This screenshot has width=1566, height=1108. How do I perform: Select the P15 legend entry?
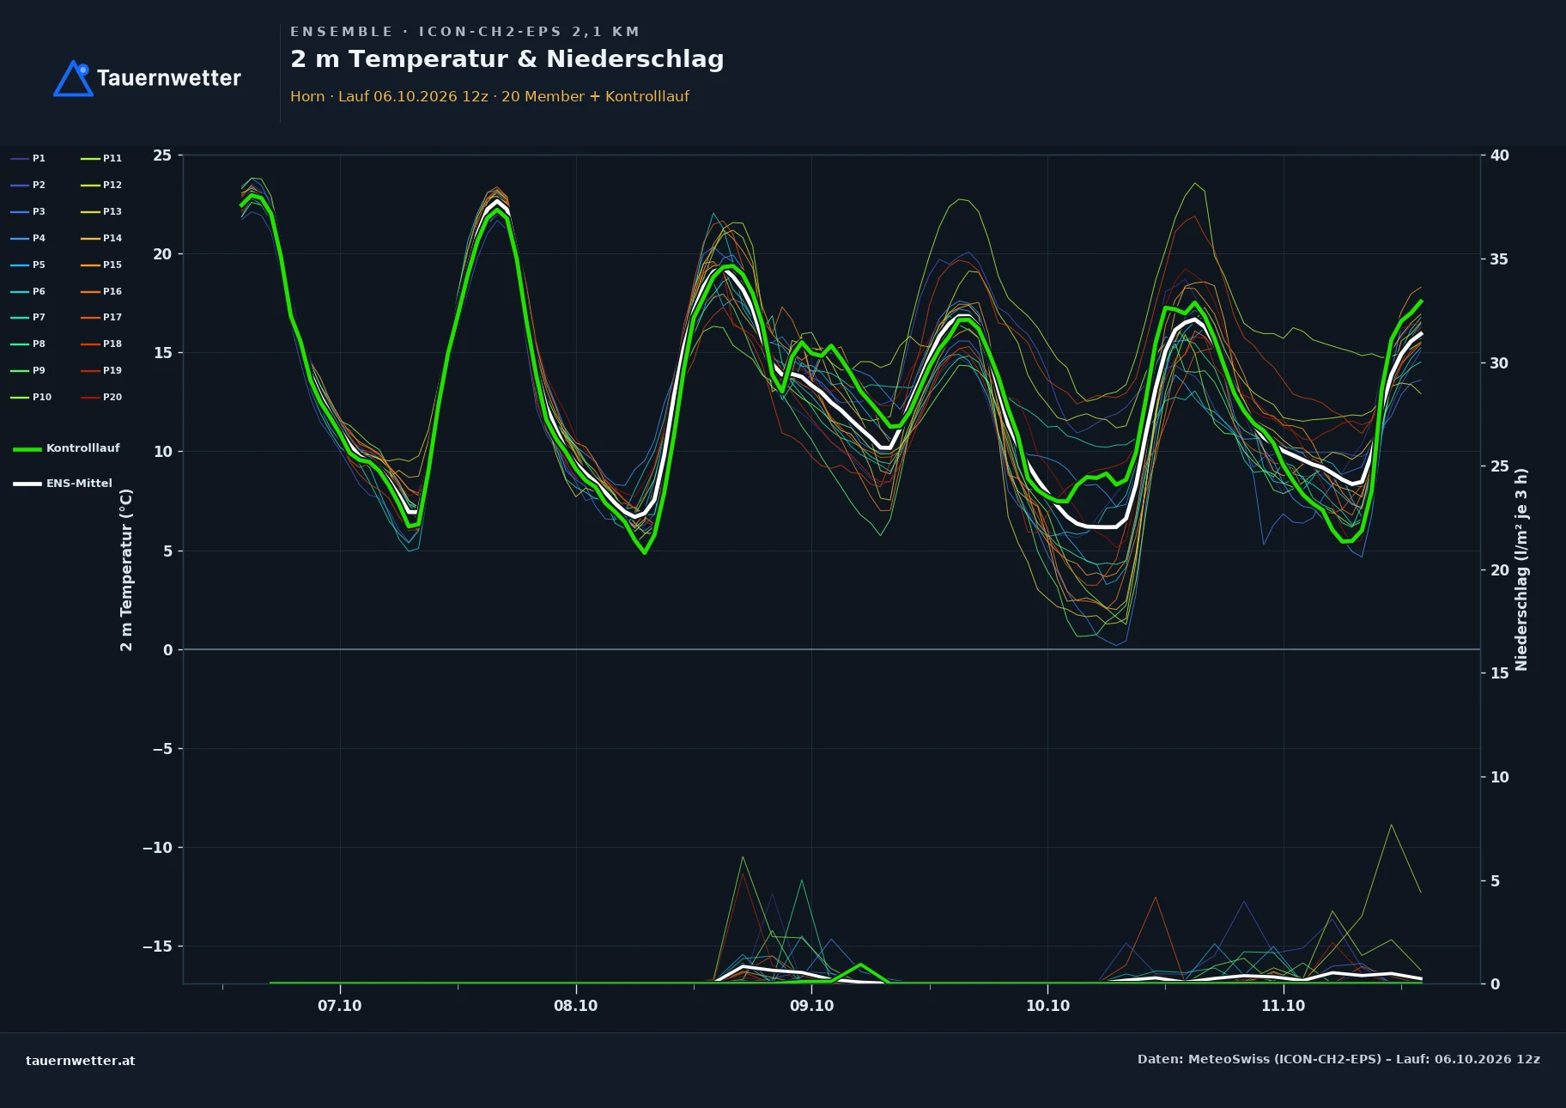(x=101, y=265)
